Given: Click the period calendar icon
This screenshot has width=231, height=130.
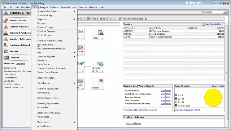Looking at the screenshot, I should tap(88, 19).
